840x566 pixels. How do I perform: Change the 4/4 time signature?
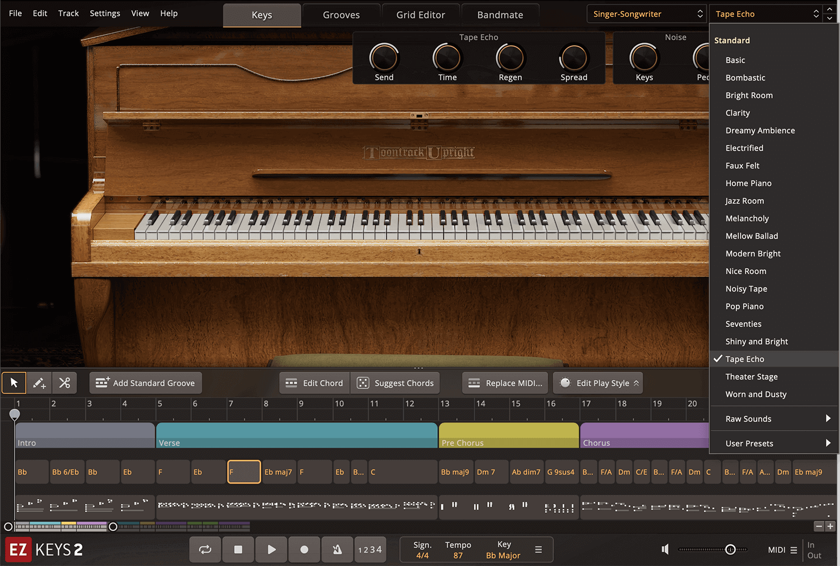[x=422, y=555]
